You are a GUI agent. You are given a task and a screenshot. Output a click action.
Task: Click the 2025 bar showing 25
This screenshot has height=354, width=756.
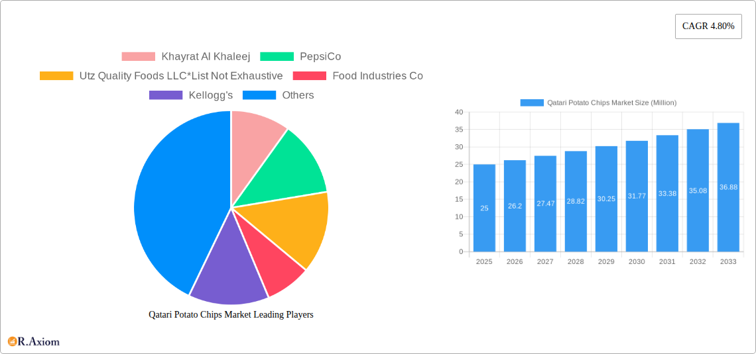click(485, 208)
